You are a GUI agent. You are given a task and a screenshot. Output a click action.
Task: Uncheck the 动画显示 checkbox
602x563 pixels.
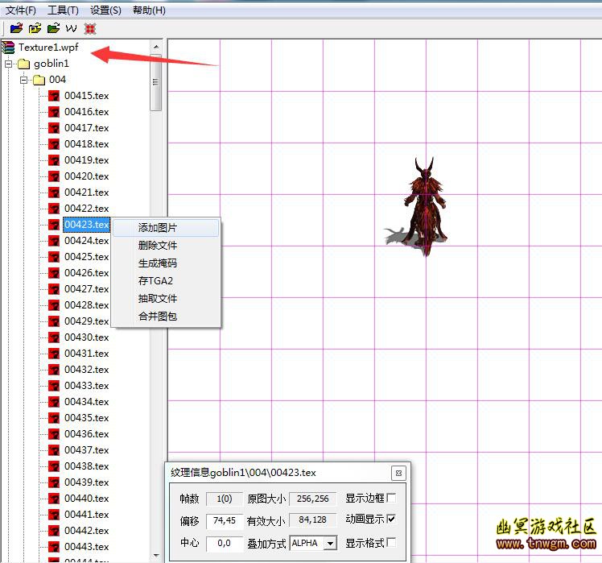click(x=391, y=520)
